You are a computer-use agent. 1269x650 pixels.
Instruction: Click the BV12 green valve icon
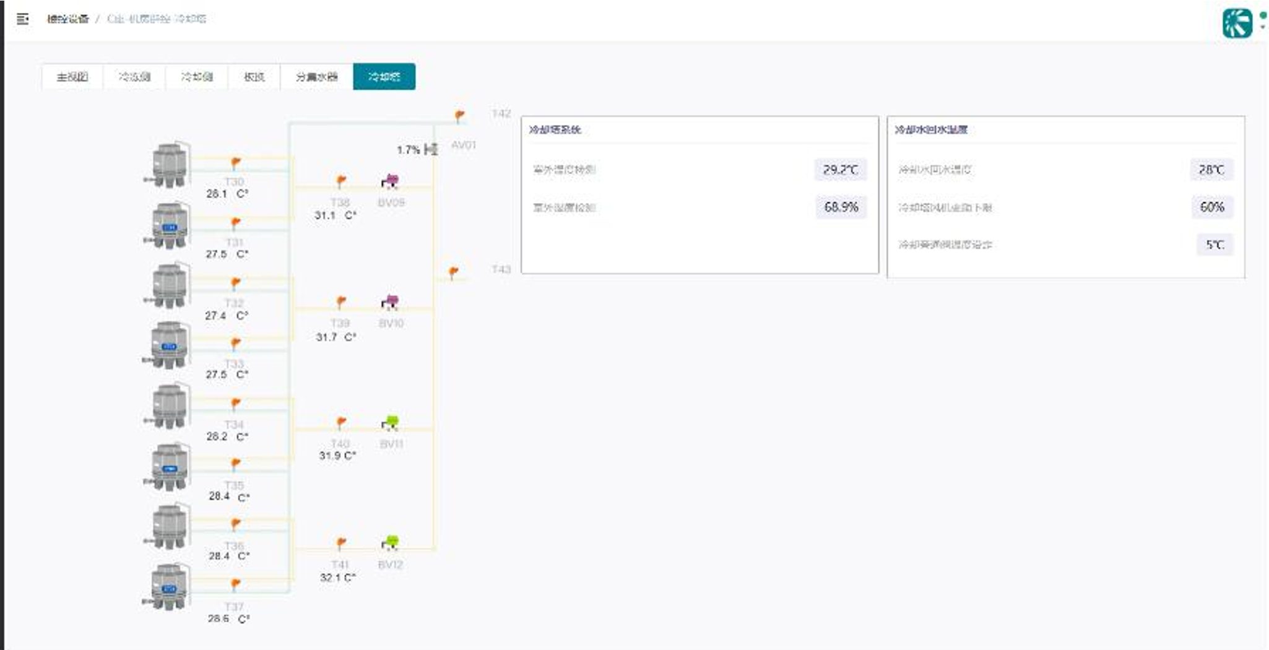pyautogui.click(x=390, y=543)
